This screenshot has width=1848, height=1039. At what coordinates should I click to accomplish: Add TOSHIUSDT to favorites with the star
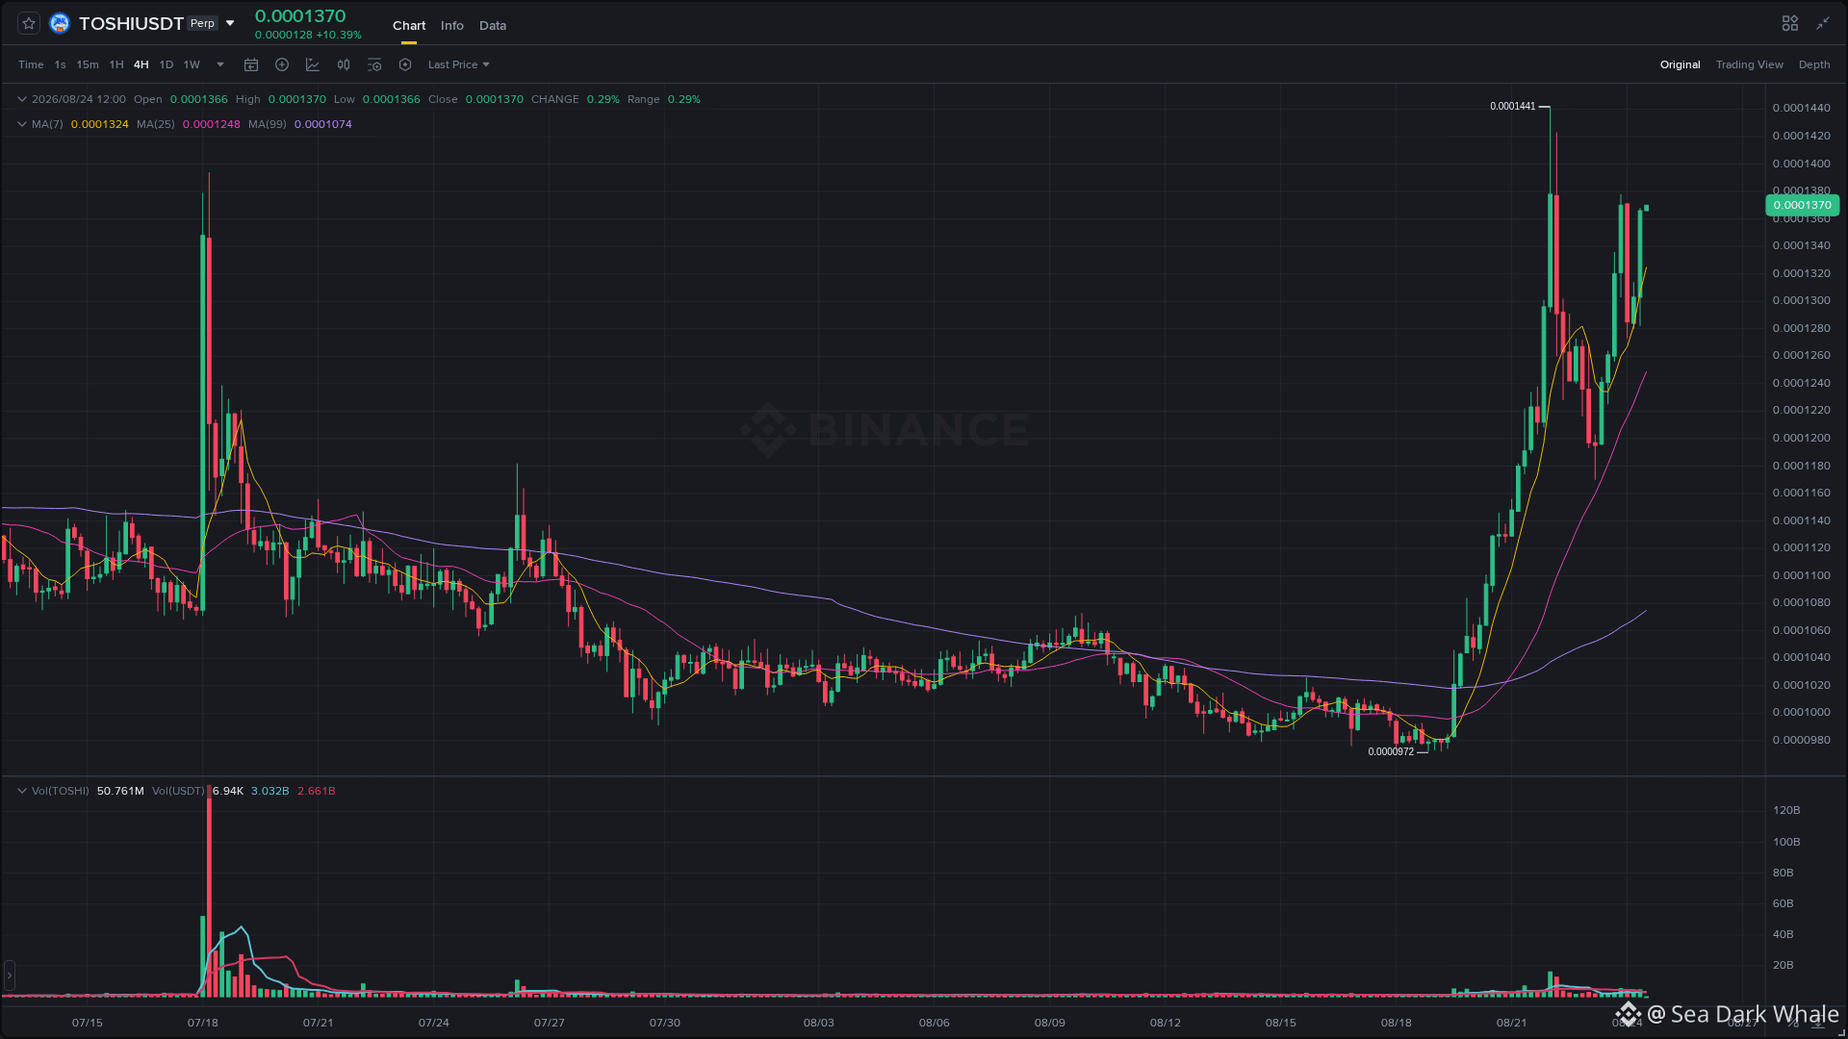click(29, 23)
